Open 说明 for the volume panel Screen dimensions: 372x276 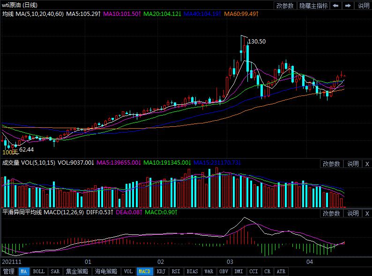353,164
